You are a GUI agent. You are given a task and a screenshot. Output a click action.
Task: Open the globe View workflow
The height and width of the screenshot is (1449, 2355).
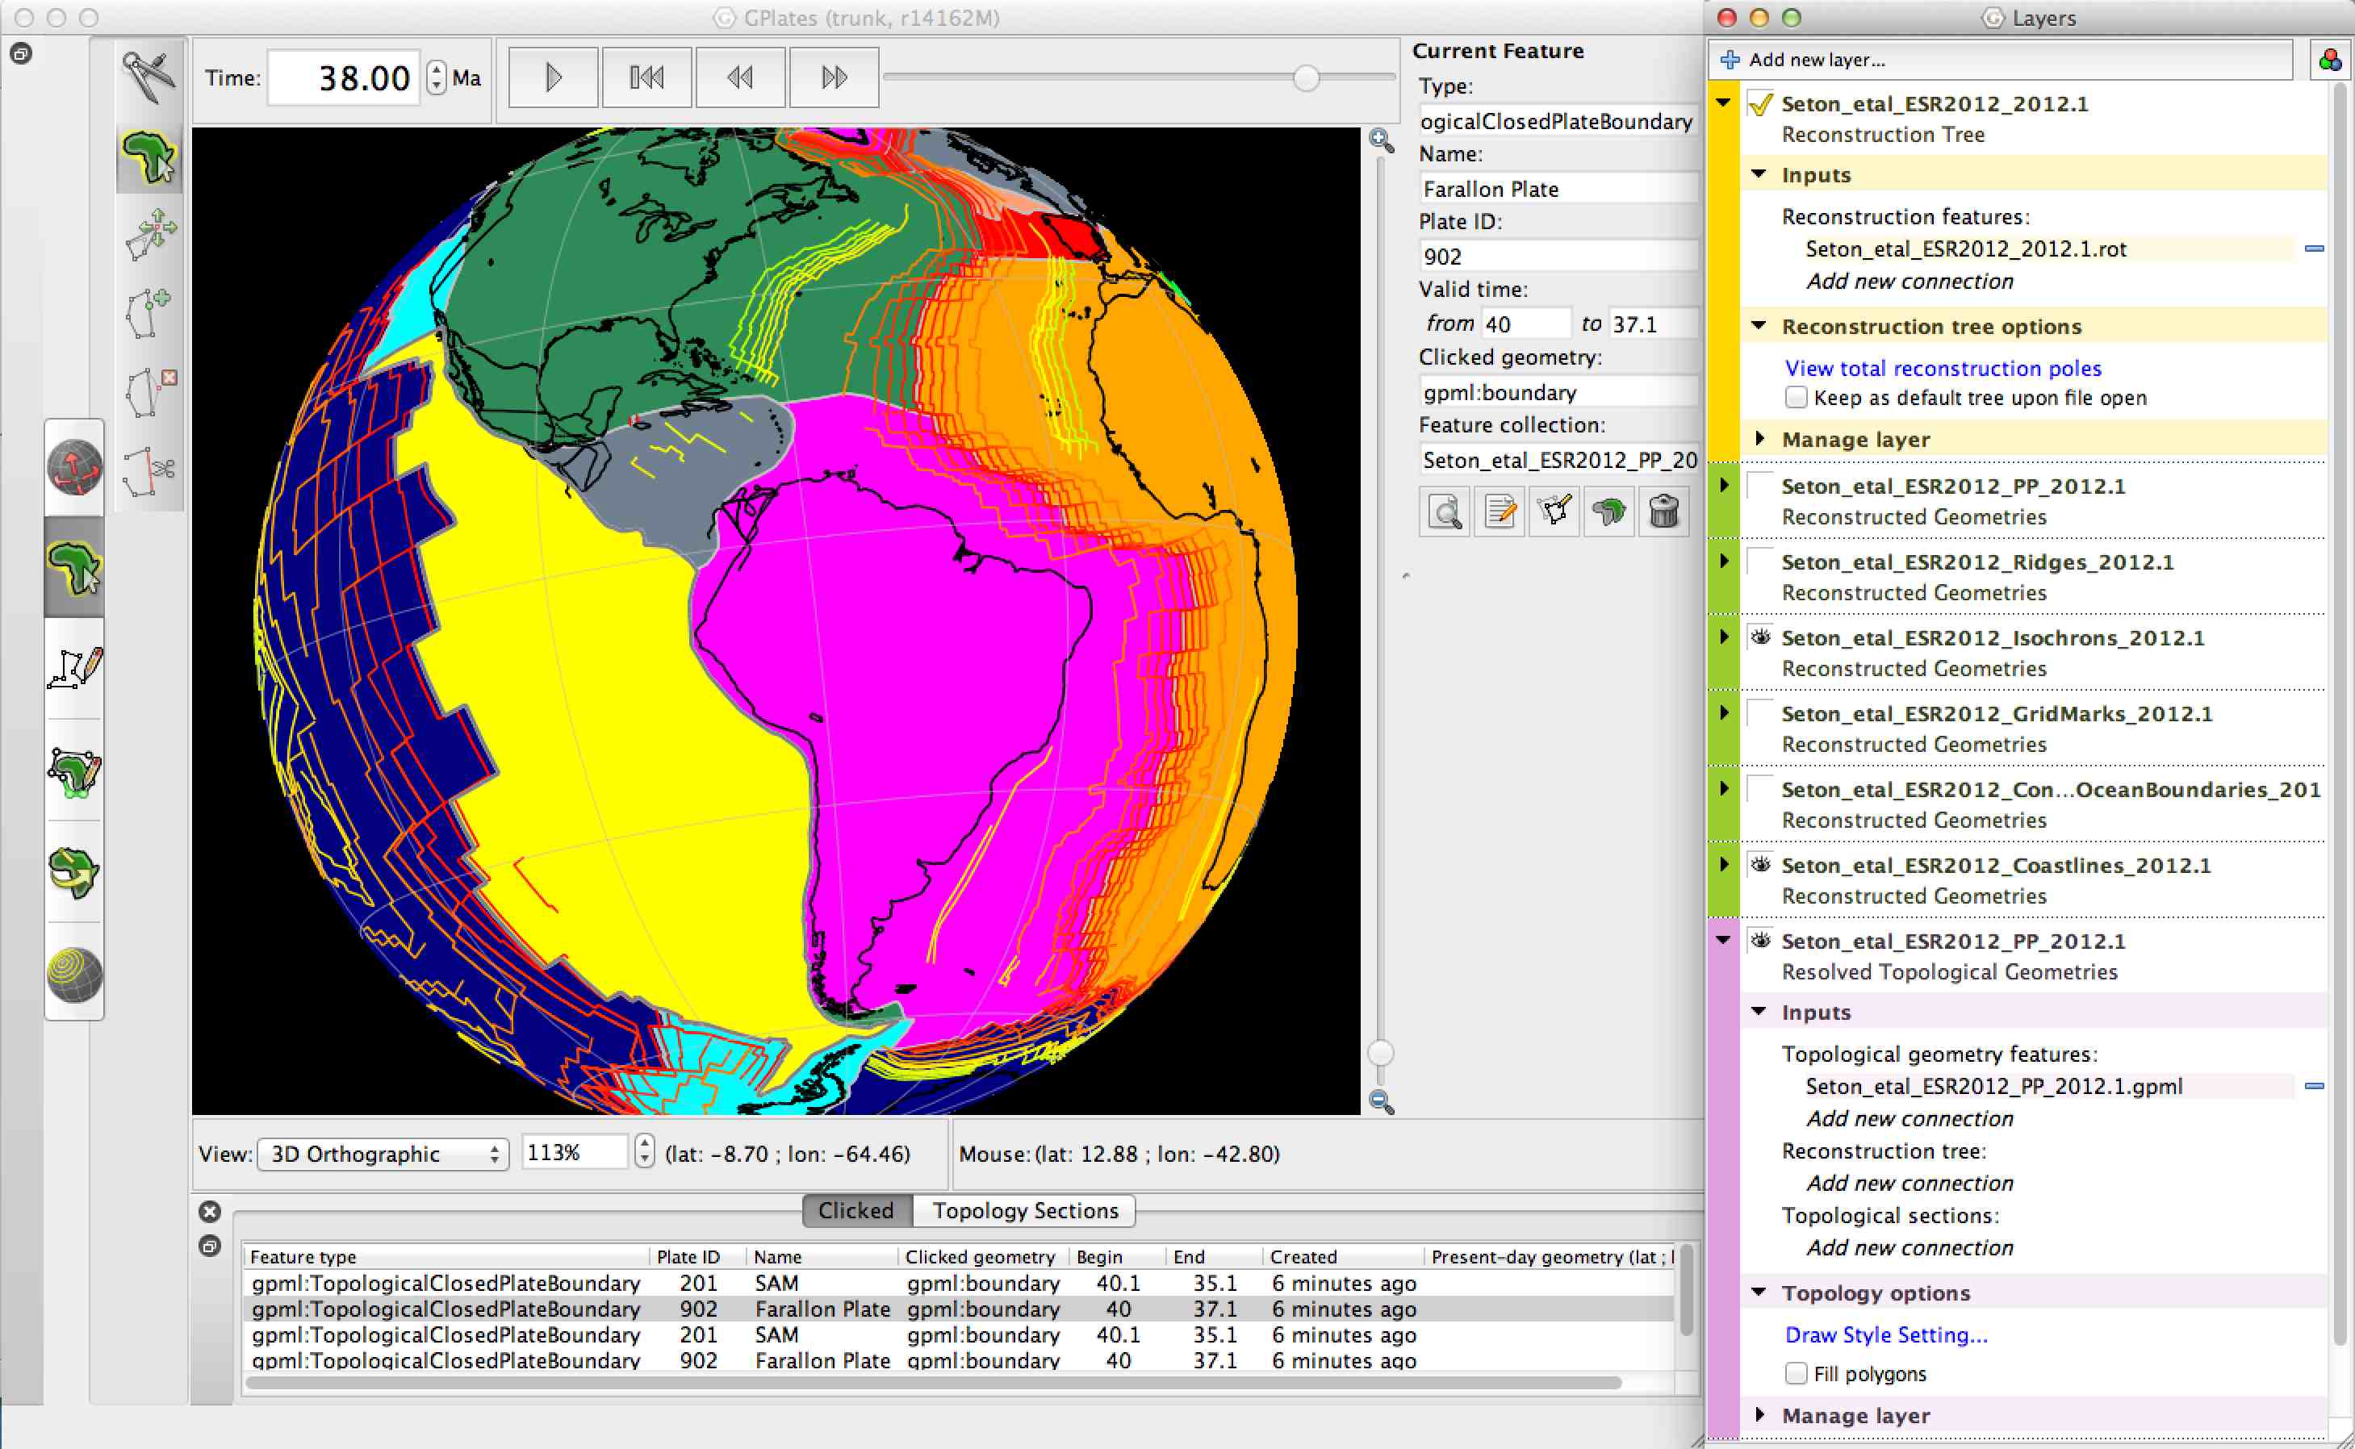73,468
